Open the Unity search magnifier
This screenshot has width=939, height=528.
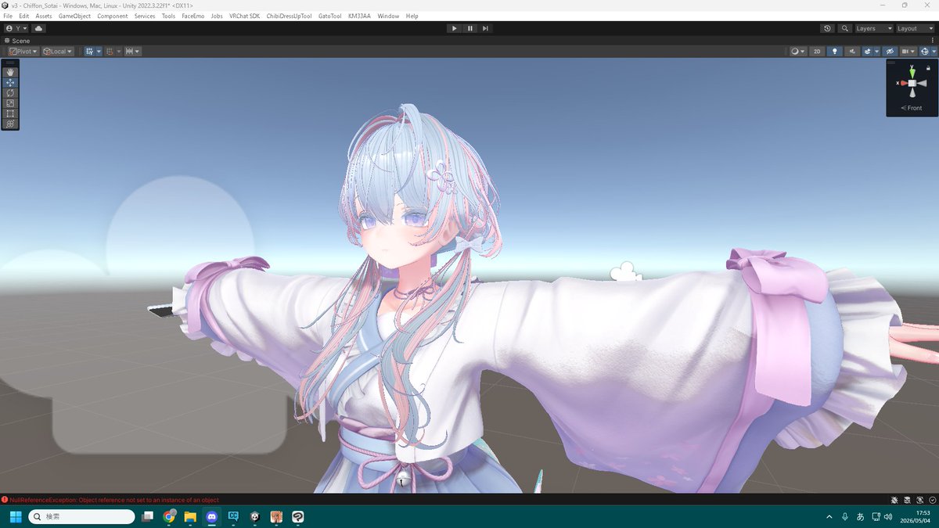pos(844,28)
